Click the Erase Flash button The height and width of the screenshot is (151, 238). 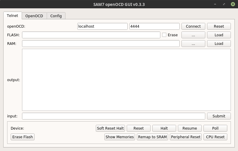pyautogui.click(x=23, y=137)
